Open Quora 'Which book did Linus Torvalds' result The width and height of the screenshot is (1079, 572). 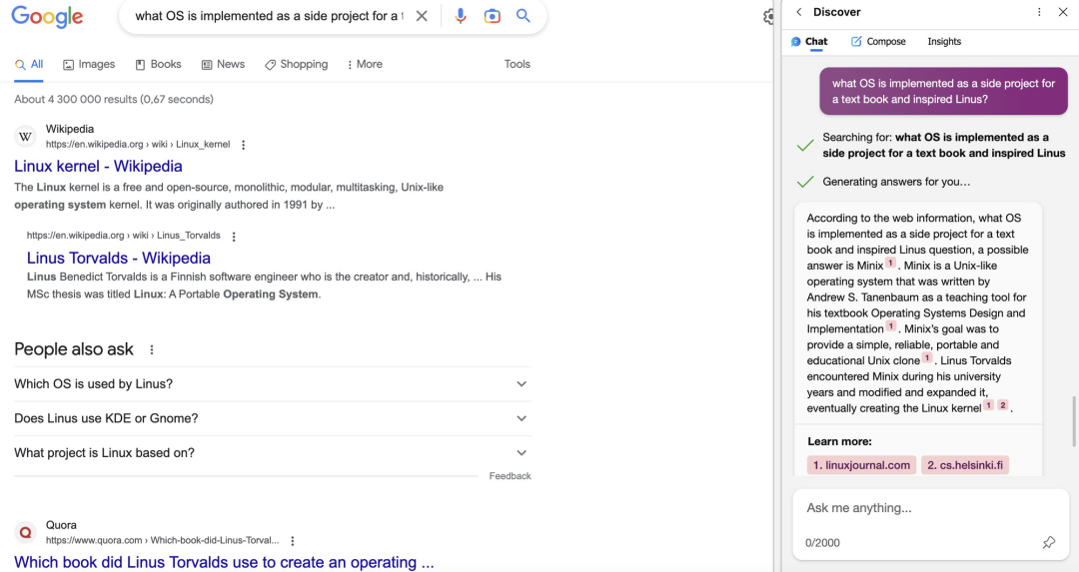pos(225,562)
